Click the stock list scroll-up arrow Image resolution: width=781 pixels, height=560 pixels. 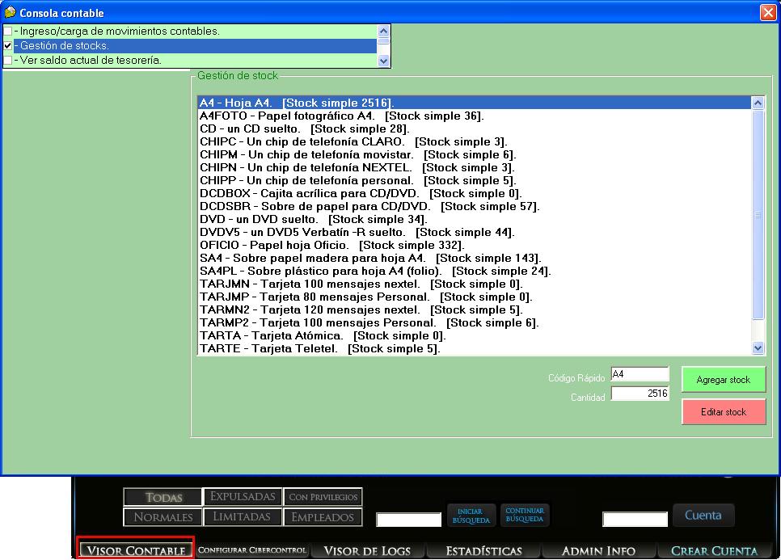point(758,103)
